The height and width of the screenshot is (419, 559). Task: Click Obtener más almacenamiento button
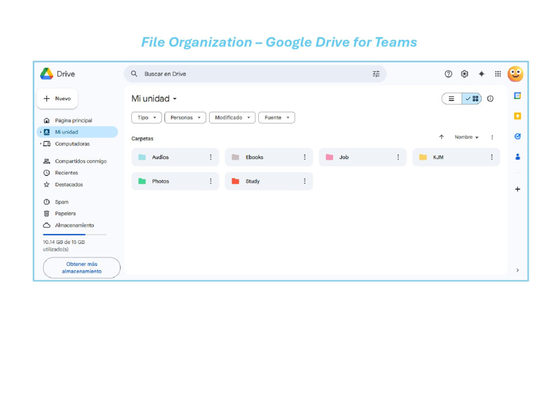point(82,268)
